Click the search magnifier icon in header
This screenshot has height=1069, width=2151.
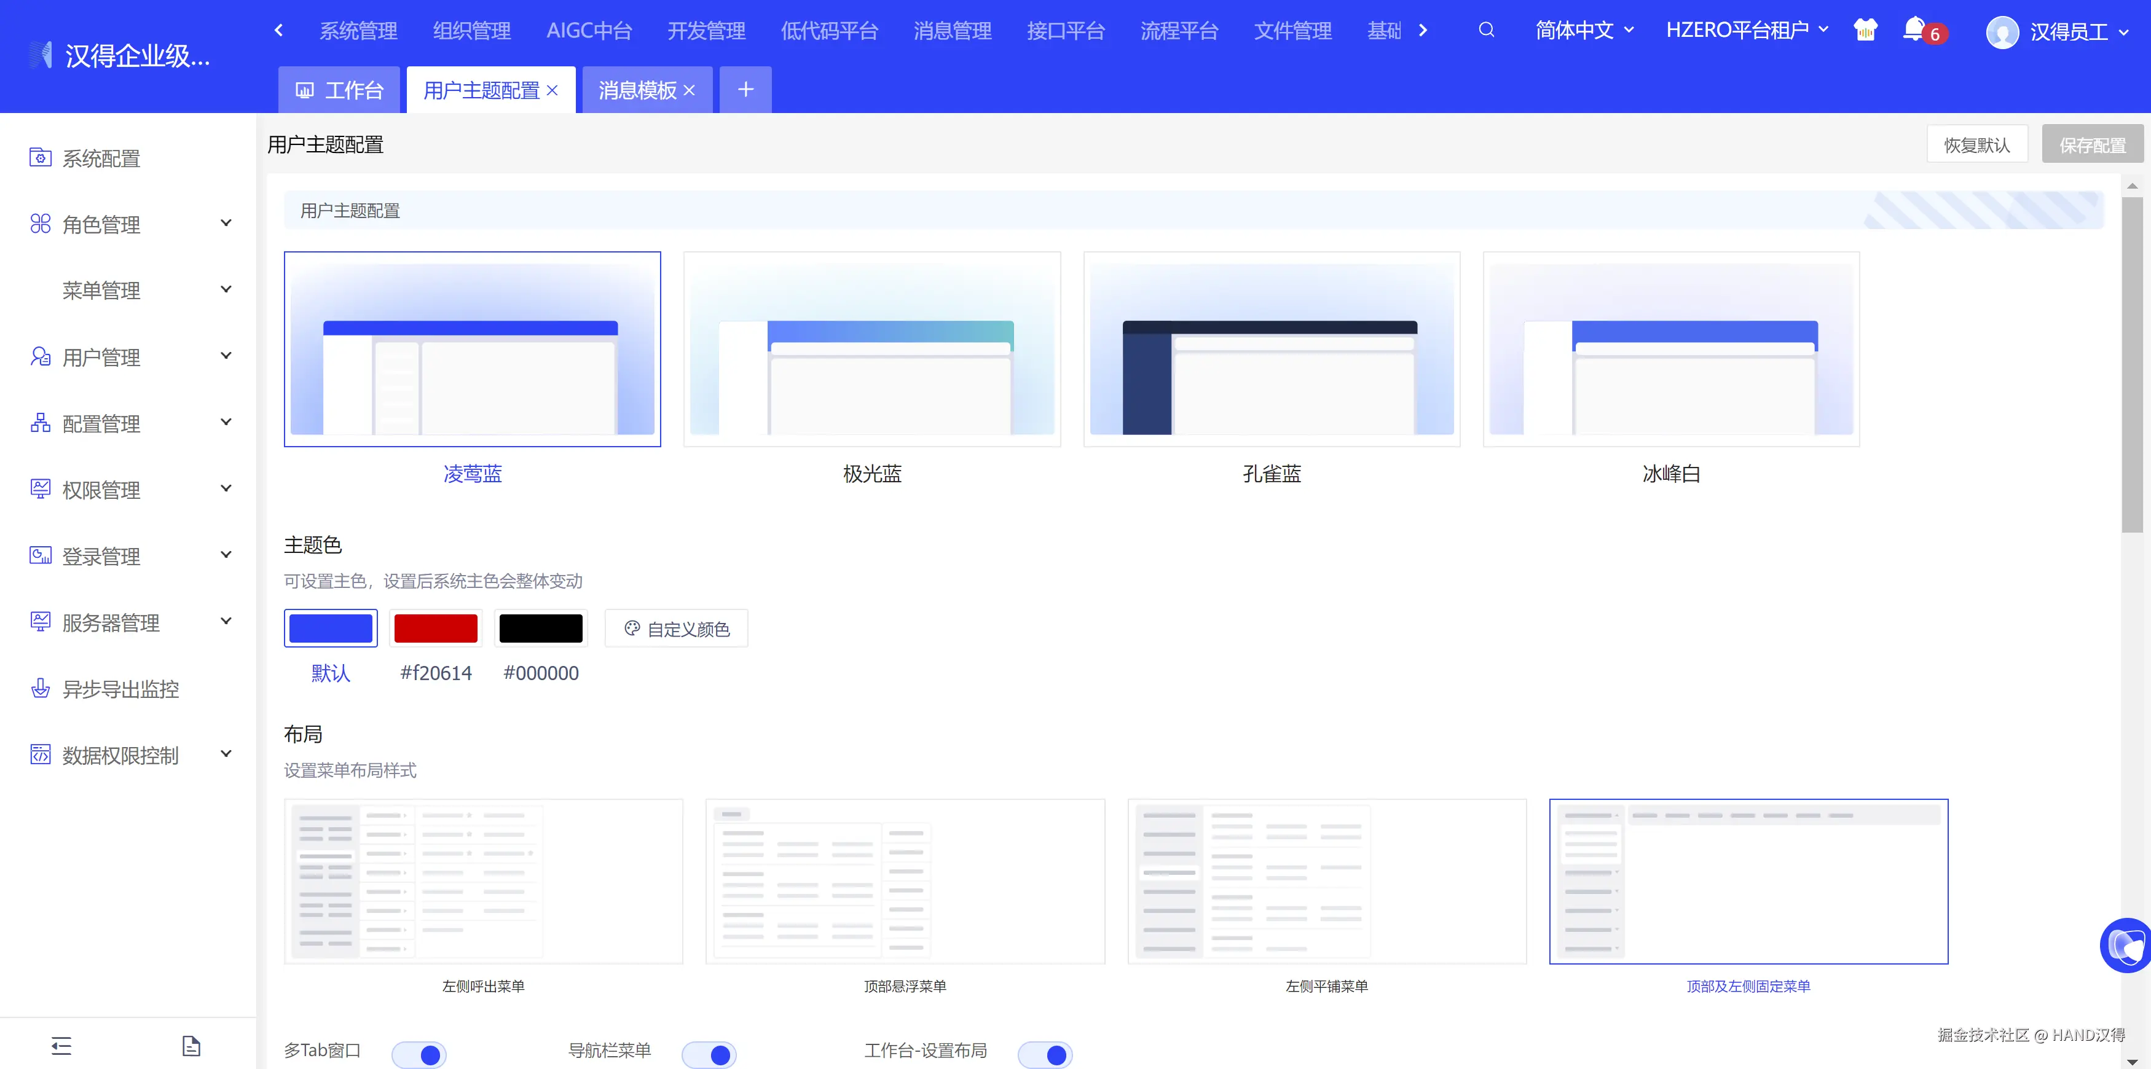click(1485, 30)
